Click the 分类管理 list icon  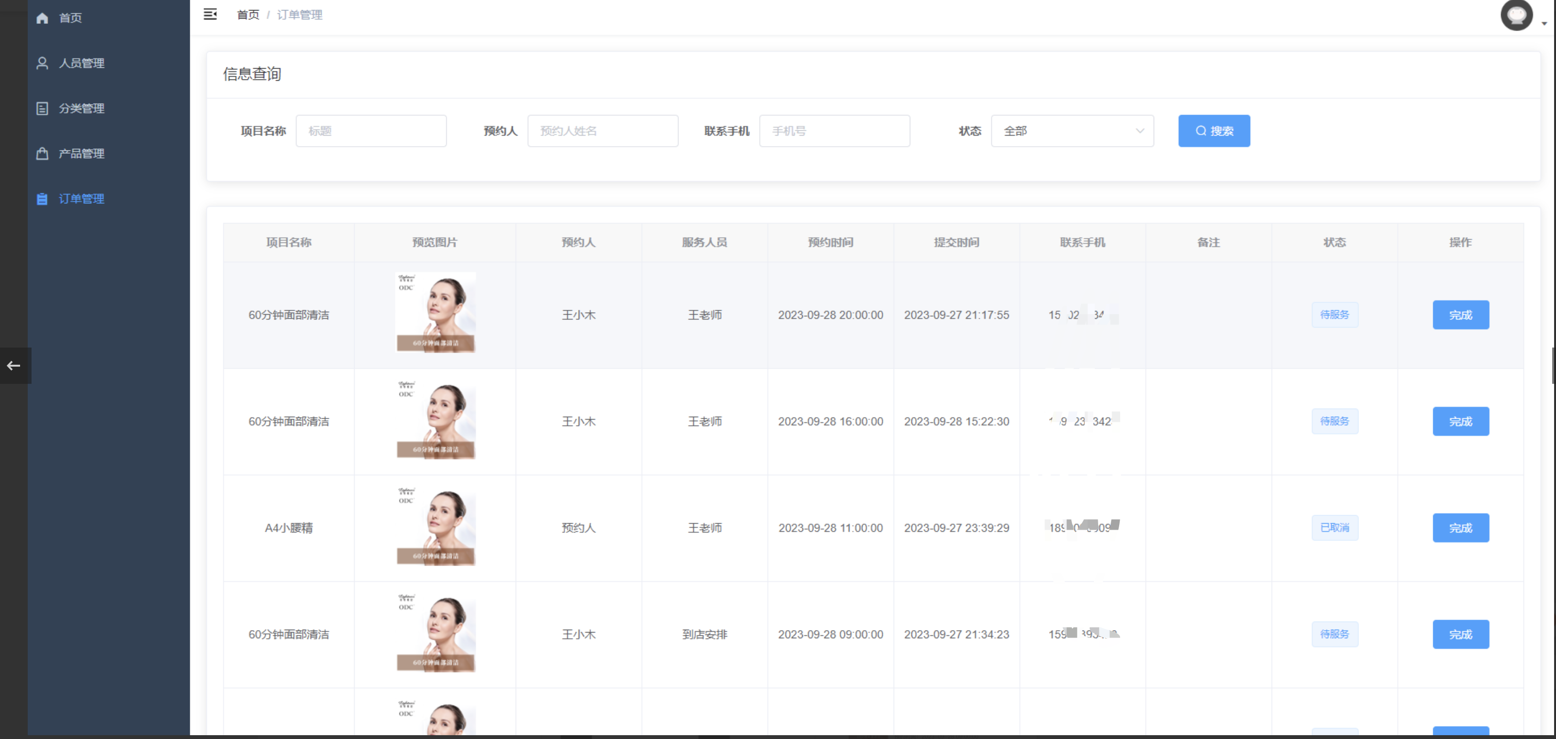tap(42, 108)
